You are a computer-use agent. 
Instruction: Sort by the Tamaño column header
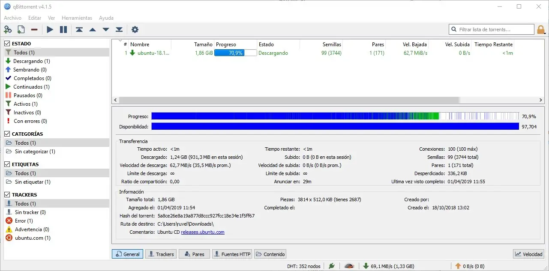tap(192, 44)
